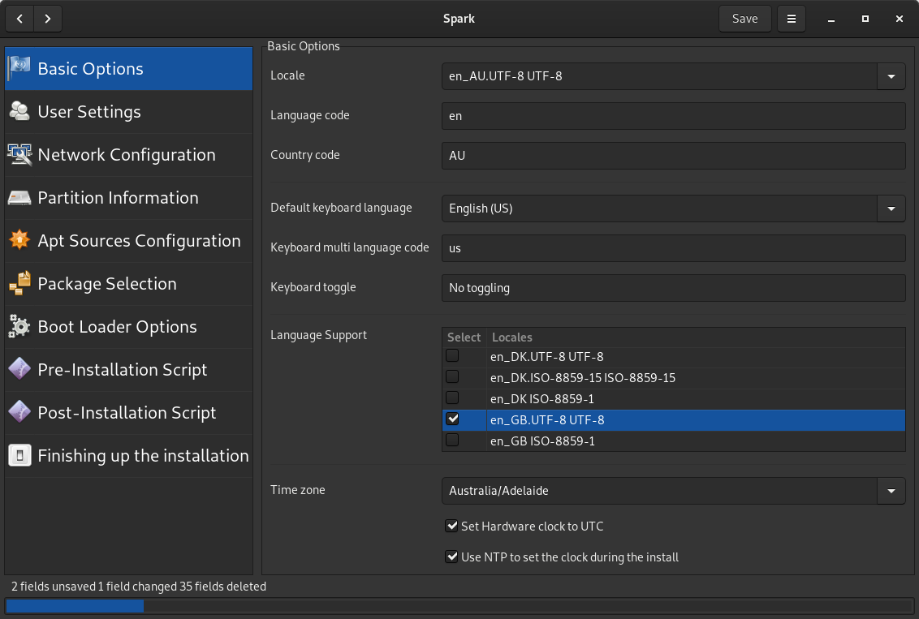Open the Time zone dropdown
This screenshot has width=919, height=619.
pos(891,491)
